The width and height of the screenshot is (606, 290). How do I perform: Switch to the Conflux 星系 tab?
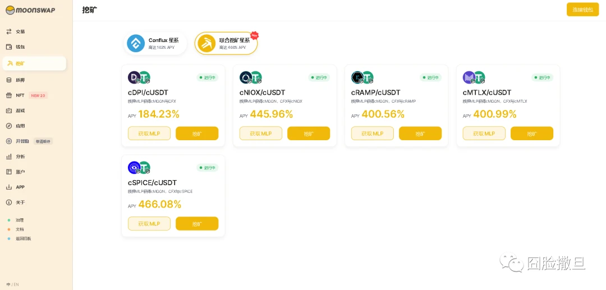click(155, 43)
